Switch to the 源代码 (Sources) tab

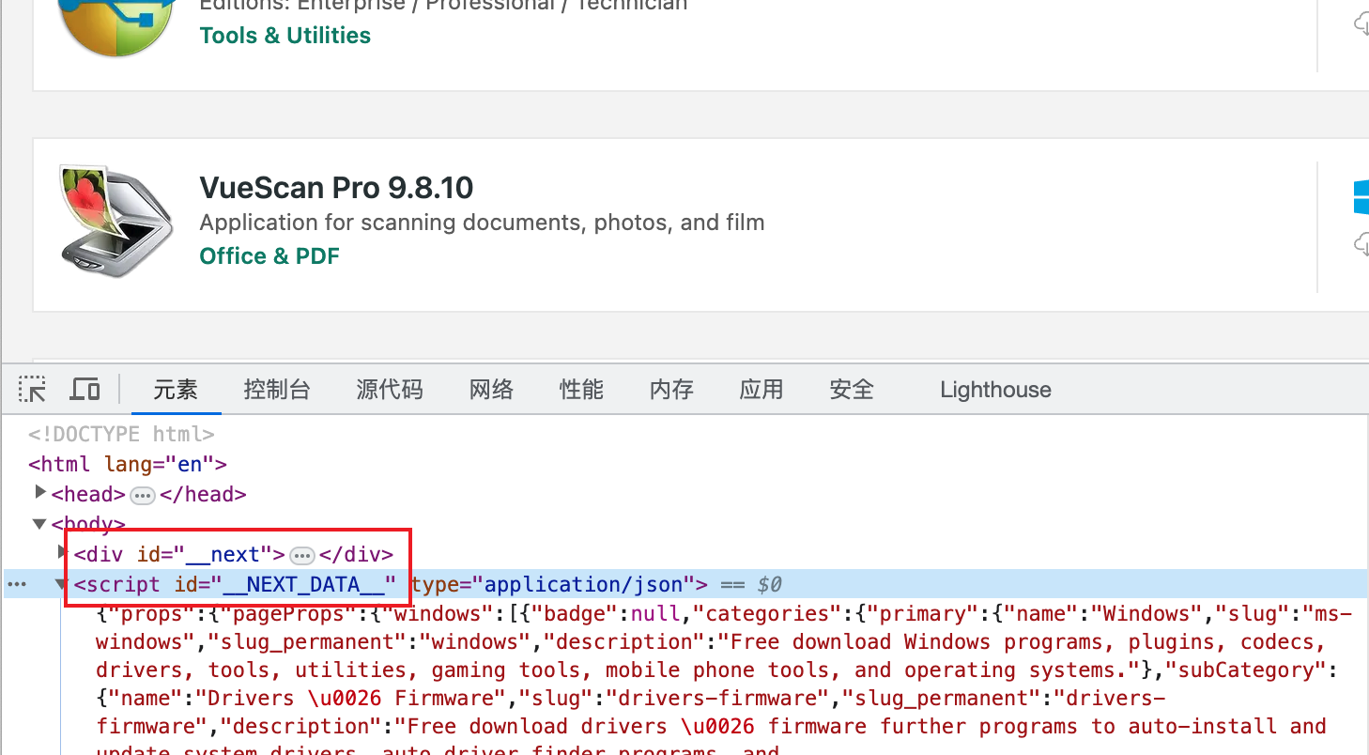(x=389, y=390)
